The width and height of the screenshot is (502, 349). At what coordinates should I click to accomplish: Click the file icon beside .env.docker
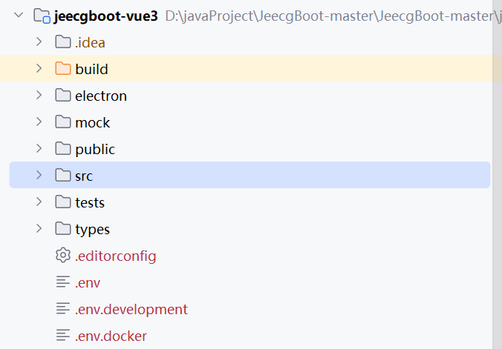[x=62, y=336]
